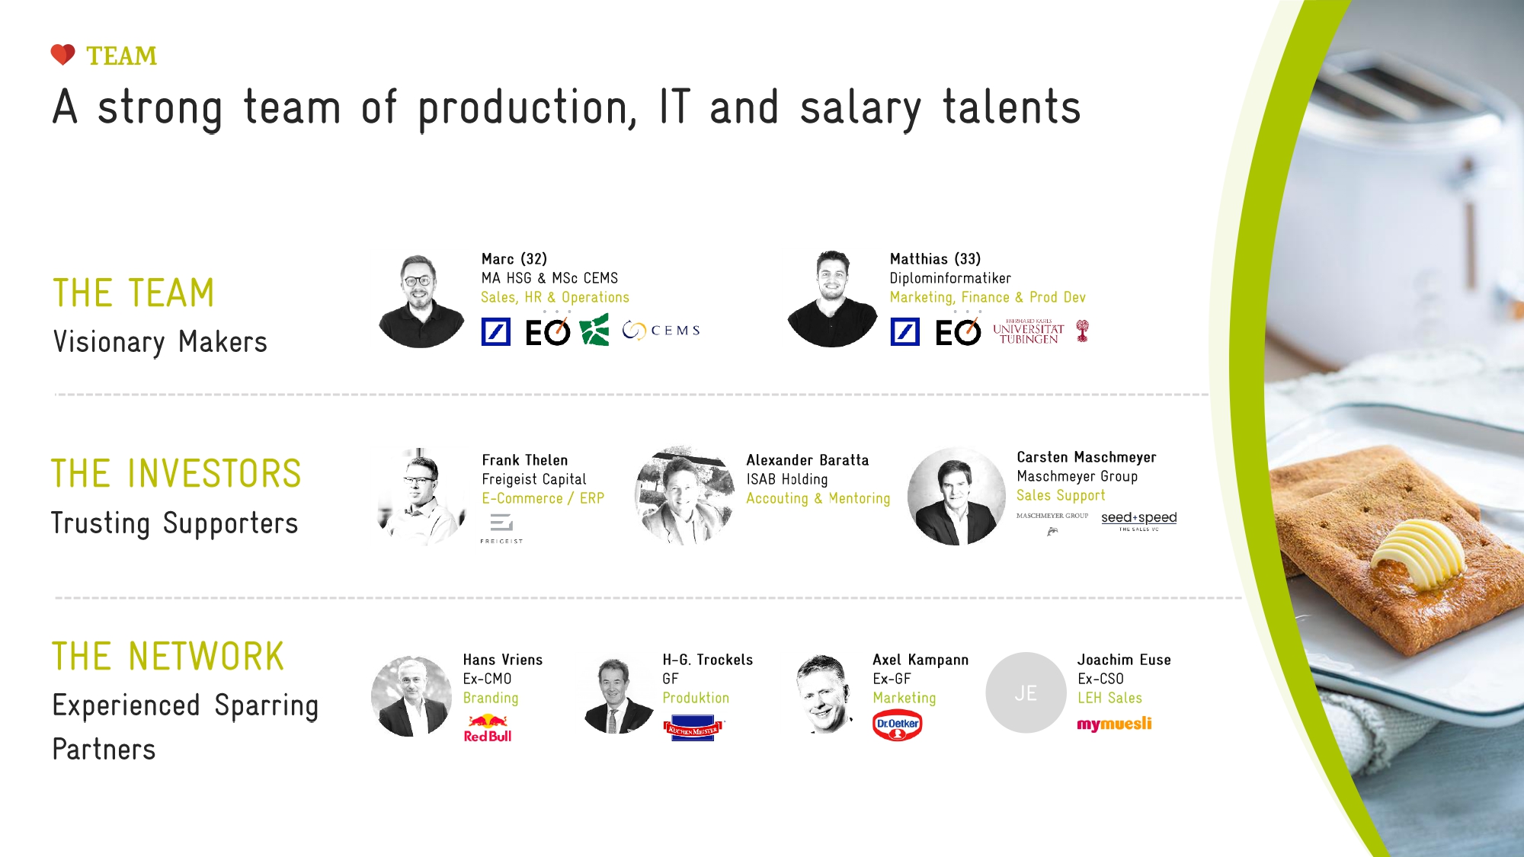Click the Deutsche Bank logo beside Matthias
This screenshot has height=857, width=1524.
(905, 332)
